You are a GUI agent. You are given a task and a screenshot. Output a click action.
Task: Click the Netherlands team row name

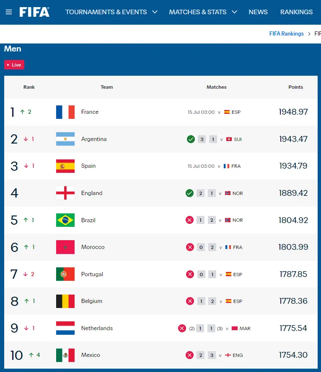[x=97, y=328]
